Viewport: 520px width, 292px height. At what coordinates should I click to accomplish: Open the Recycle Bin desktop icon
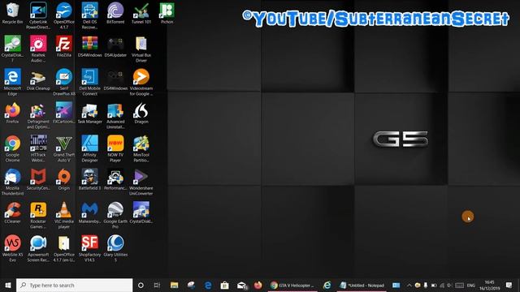[12, 13]
